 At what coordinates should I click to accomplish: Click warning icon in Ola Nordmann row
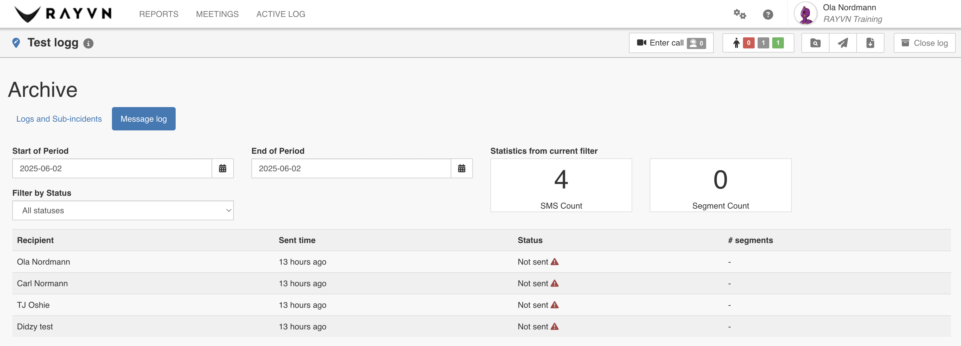[x=555, y=262]
